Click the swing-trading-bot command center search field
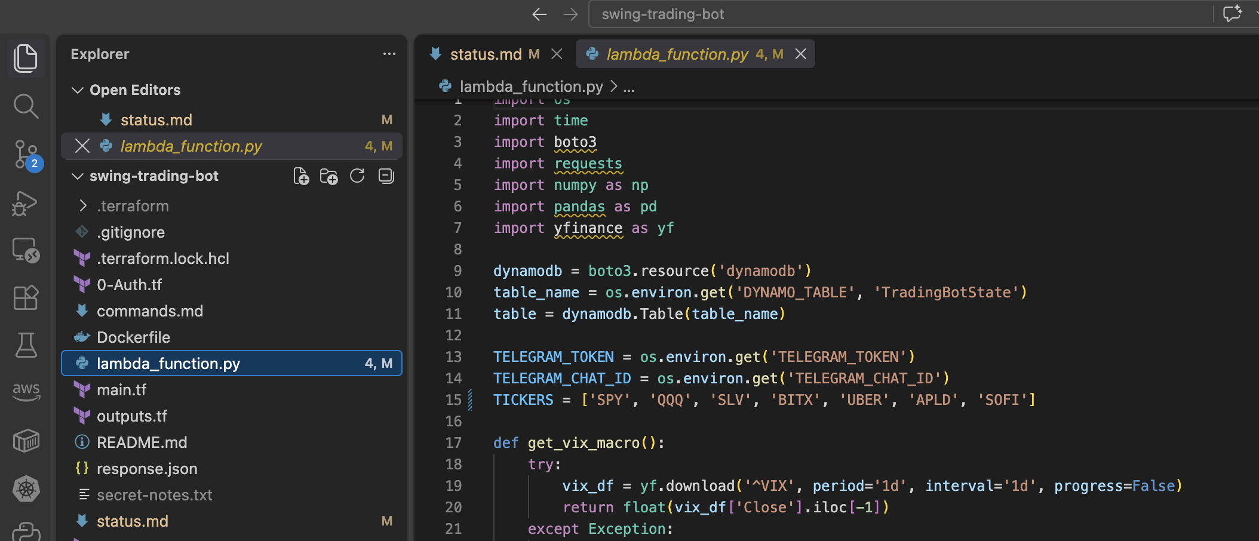1259x541 pixels. click(901, 14)
